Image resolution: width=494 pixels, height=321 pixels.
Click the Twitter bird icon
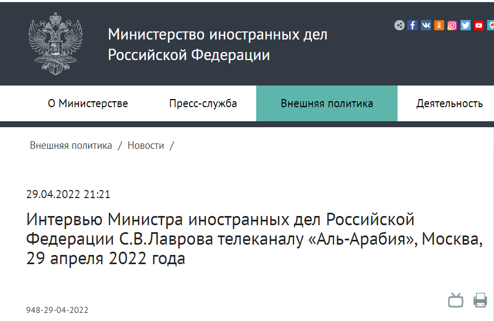[466, 25]
